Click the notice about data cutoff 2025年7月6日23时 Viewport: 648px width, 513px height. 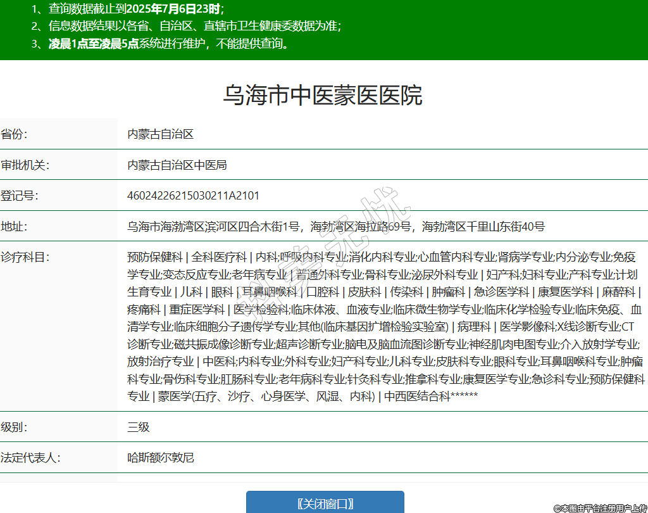(136, 9)
